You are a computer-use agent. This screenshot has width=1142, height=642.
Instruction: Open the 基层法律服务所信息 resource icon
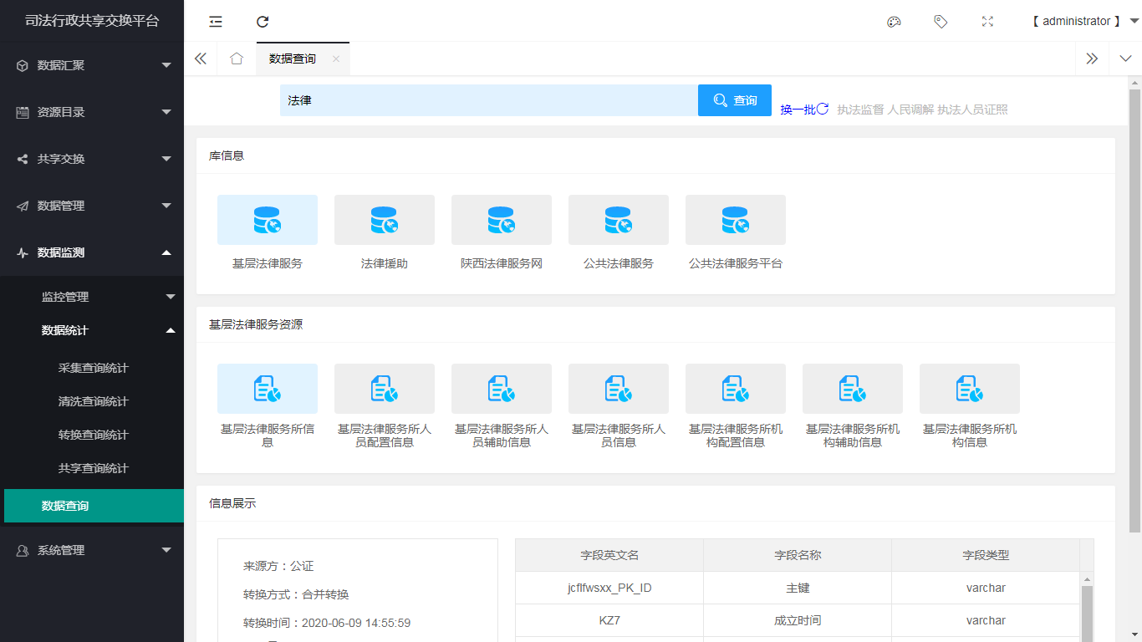pyautogui.click(x=268, y=389)
